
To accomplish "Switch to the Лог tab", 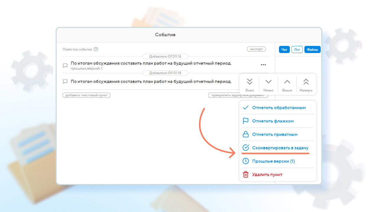I will [x=297, y=50].
